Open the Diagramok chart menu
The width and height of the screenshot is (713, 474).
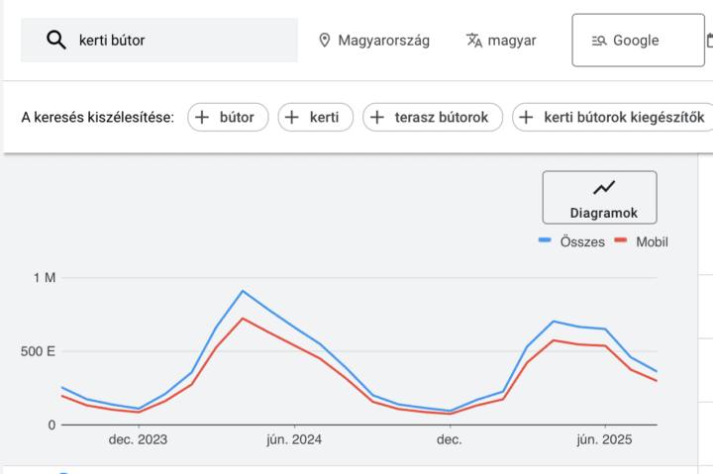(599, 197)
